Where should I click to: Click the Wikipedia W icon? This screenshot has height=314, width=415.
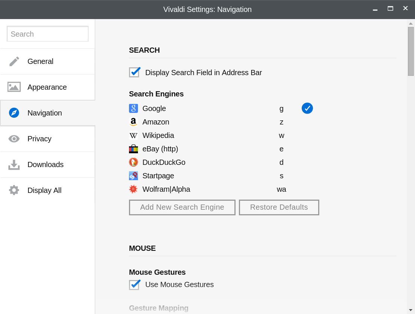click(133, 135)
